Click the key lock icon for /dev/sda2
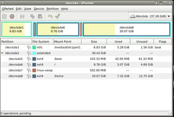This screenshot has height=117, width=174. point(29,53)
